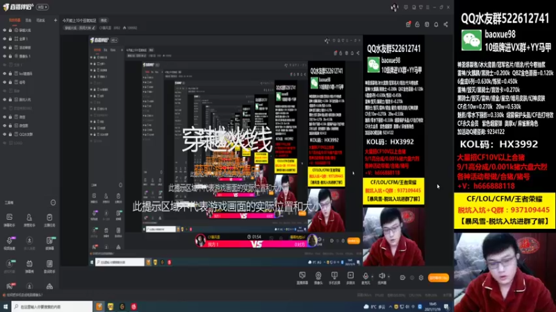Show the hidden LOGO source
The width and height of the screenshot is (556, 312).
point(5,143)
